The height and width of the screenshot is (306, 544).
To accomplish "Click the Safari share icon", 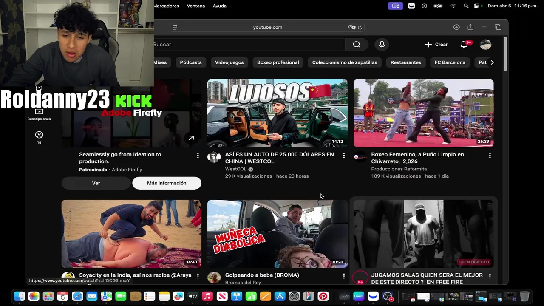I will click(470, 27).
